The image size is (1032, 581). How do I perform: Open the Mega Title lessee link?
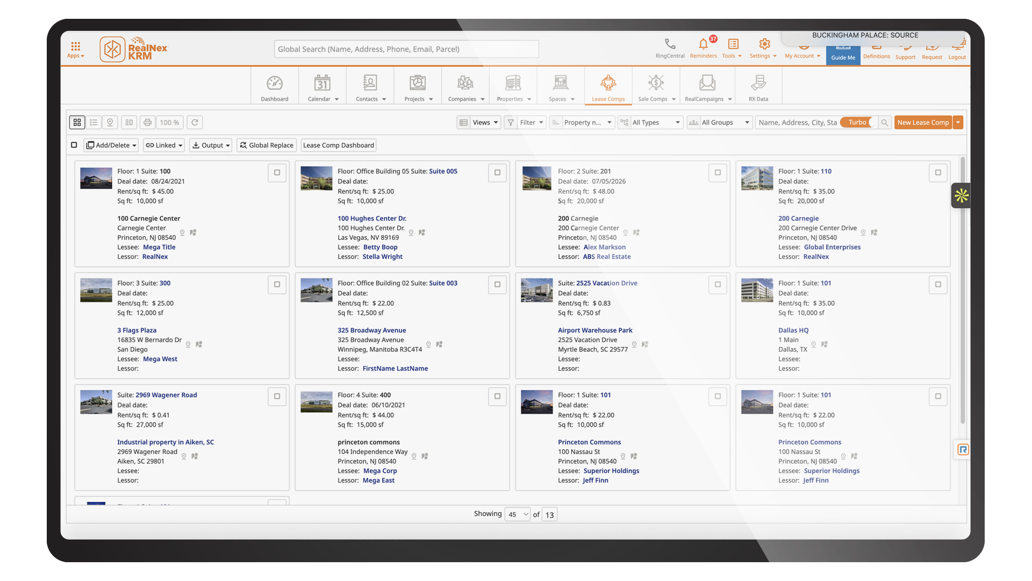click(x=159, y=247)
